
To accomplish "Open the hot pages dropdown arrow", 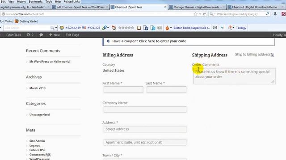I will [x=171, y=28].
